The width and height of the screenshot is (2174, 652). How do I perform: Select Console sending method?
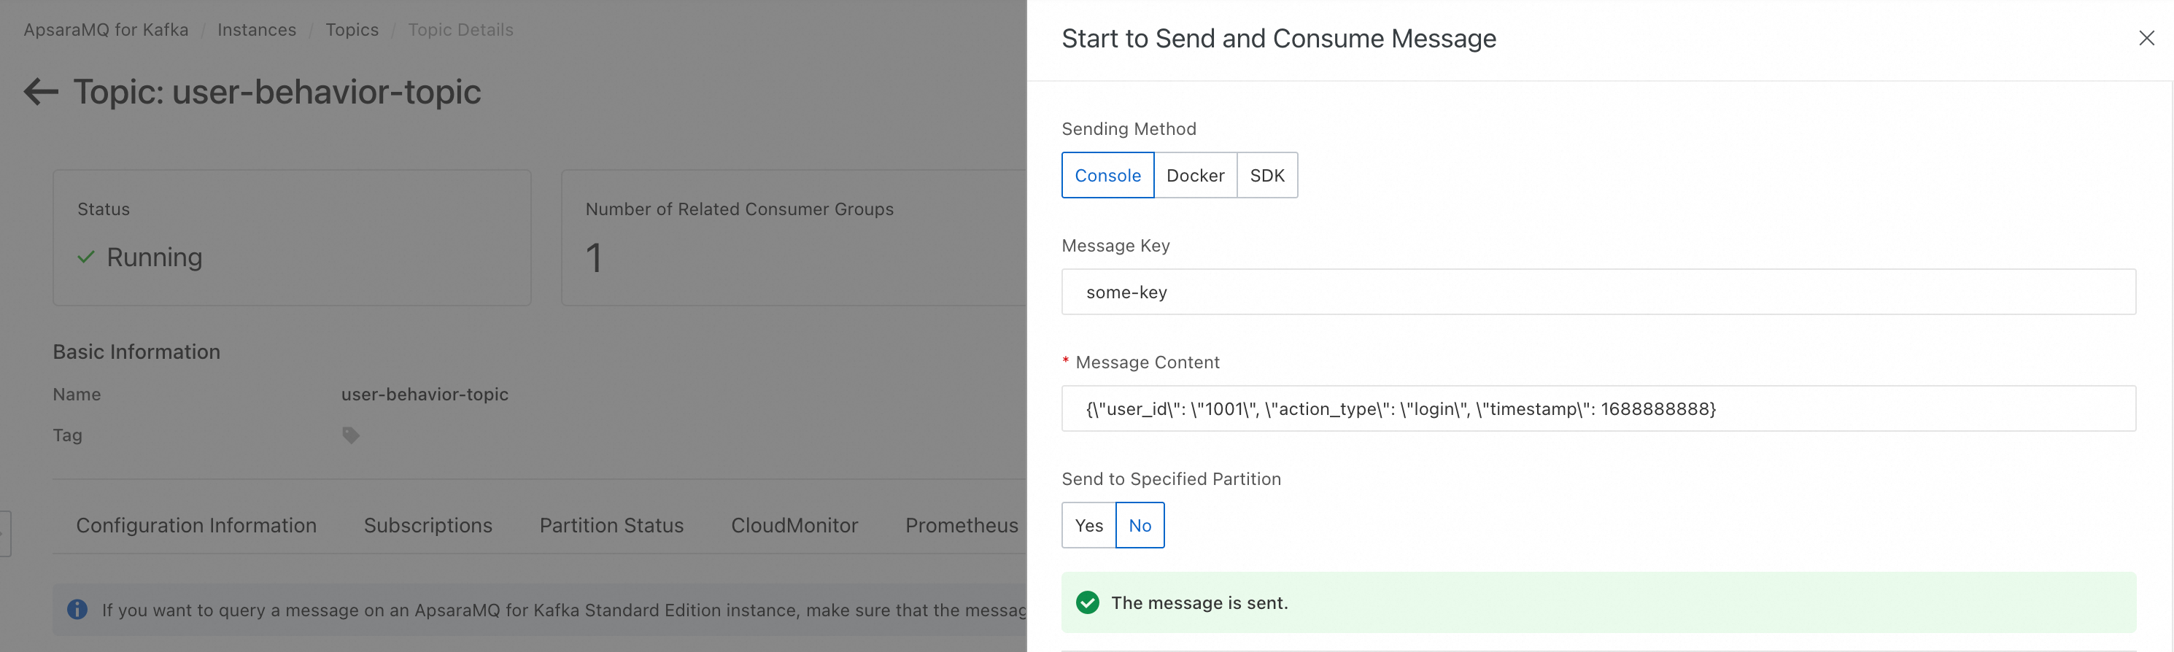(x=1107, y=176)
